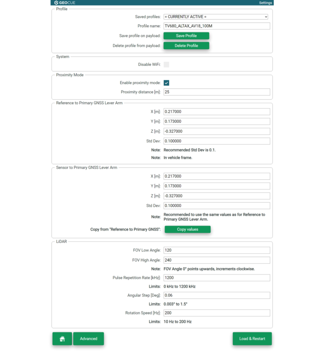Viewport: 321px width, 360px height.
Task: Click the text '0 kHz to 1200 kHz'
Action: [x=179, y=287]
